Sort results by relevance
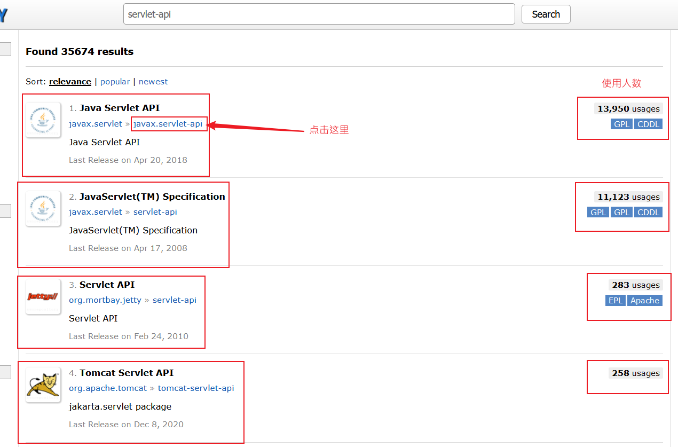Viewport: 678px width, 447px height. [x=70, y=82]
